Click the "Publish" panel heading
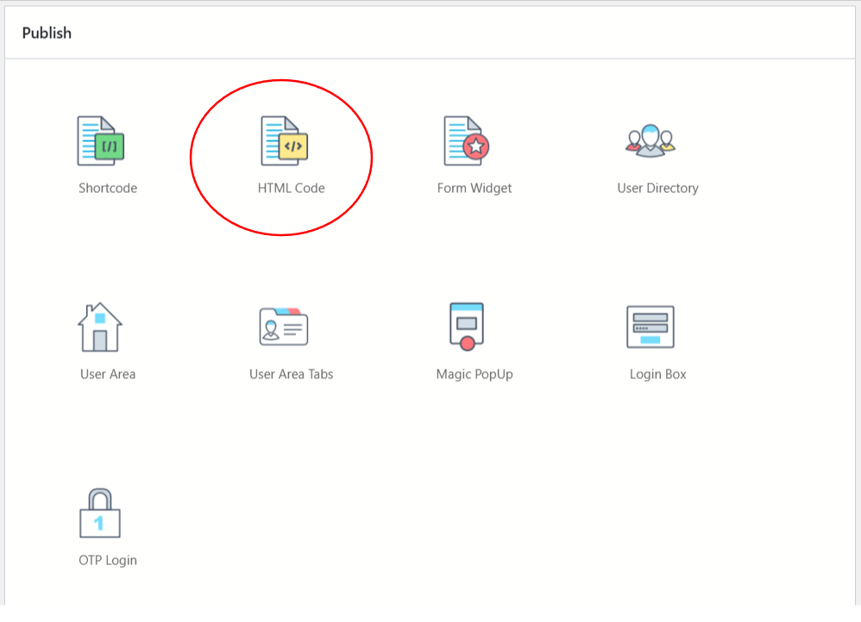The height and width of the screenshot is (622, 861). [47, 33]
